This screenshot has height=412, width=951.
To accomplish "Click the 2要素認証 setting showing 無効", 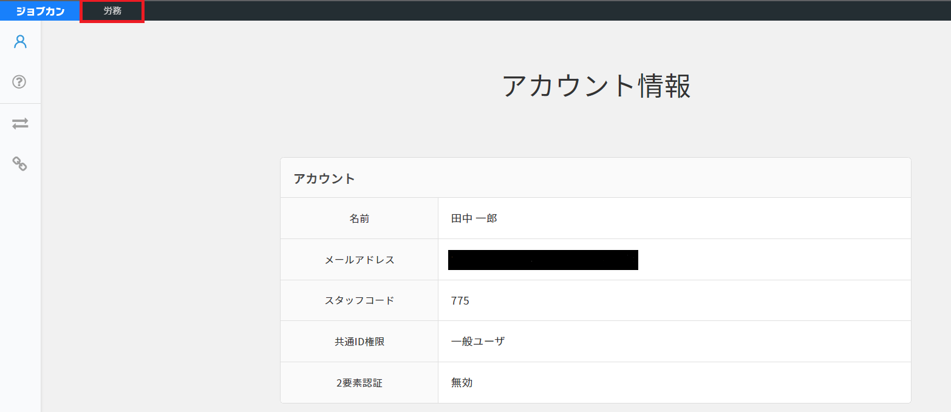I will (x=462, y=382).
